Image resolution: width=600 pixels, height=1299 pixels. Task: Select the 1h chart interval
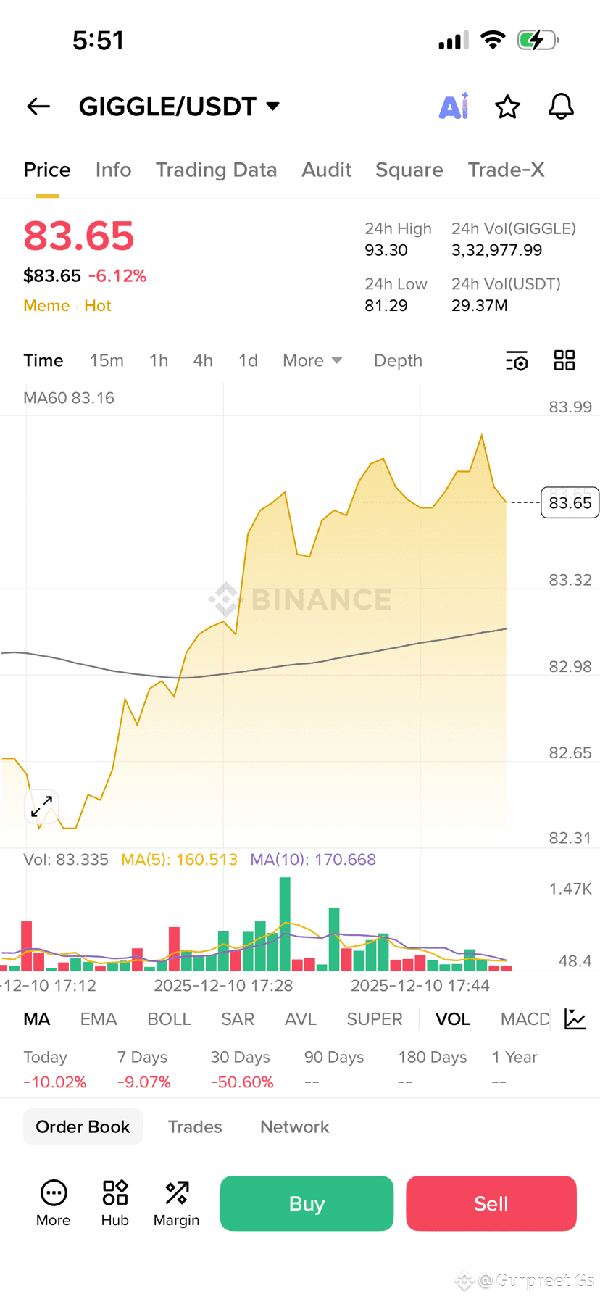click(x=159, y=360)
